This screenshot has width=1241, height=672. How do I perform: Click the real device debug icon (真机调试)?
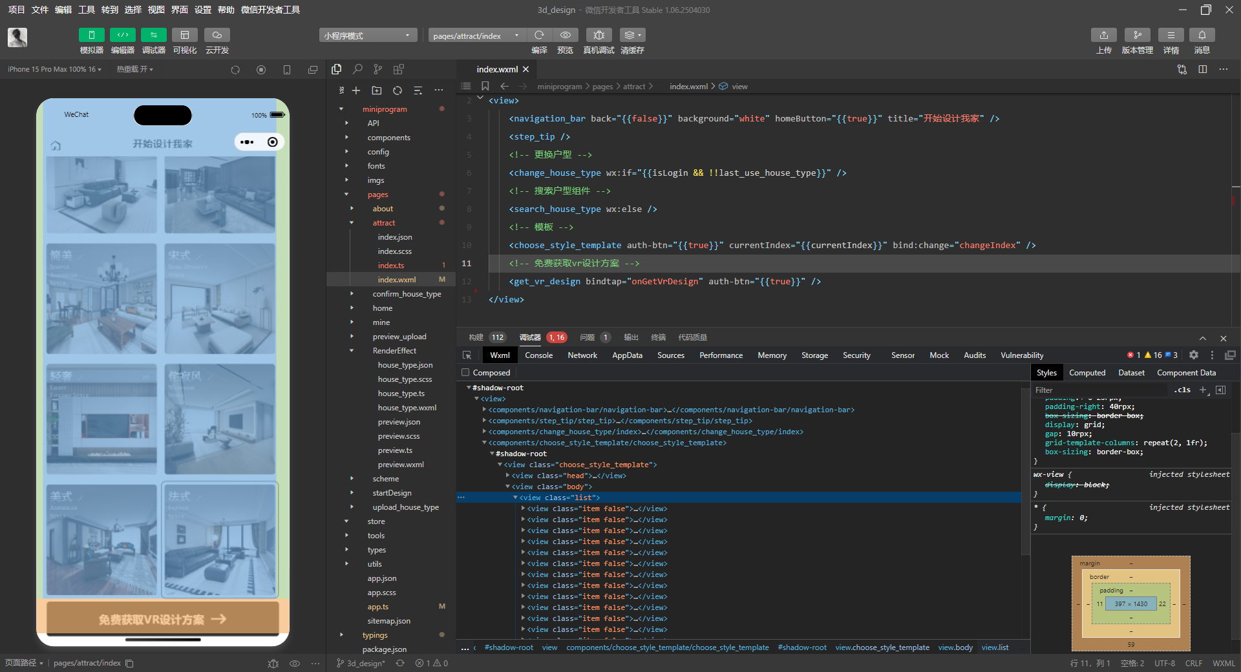pos(599,36)
